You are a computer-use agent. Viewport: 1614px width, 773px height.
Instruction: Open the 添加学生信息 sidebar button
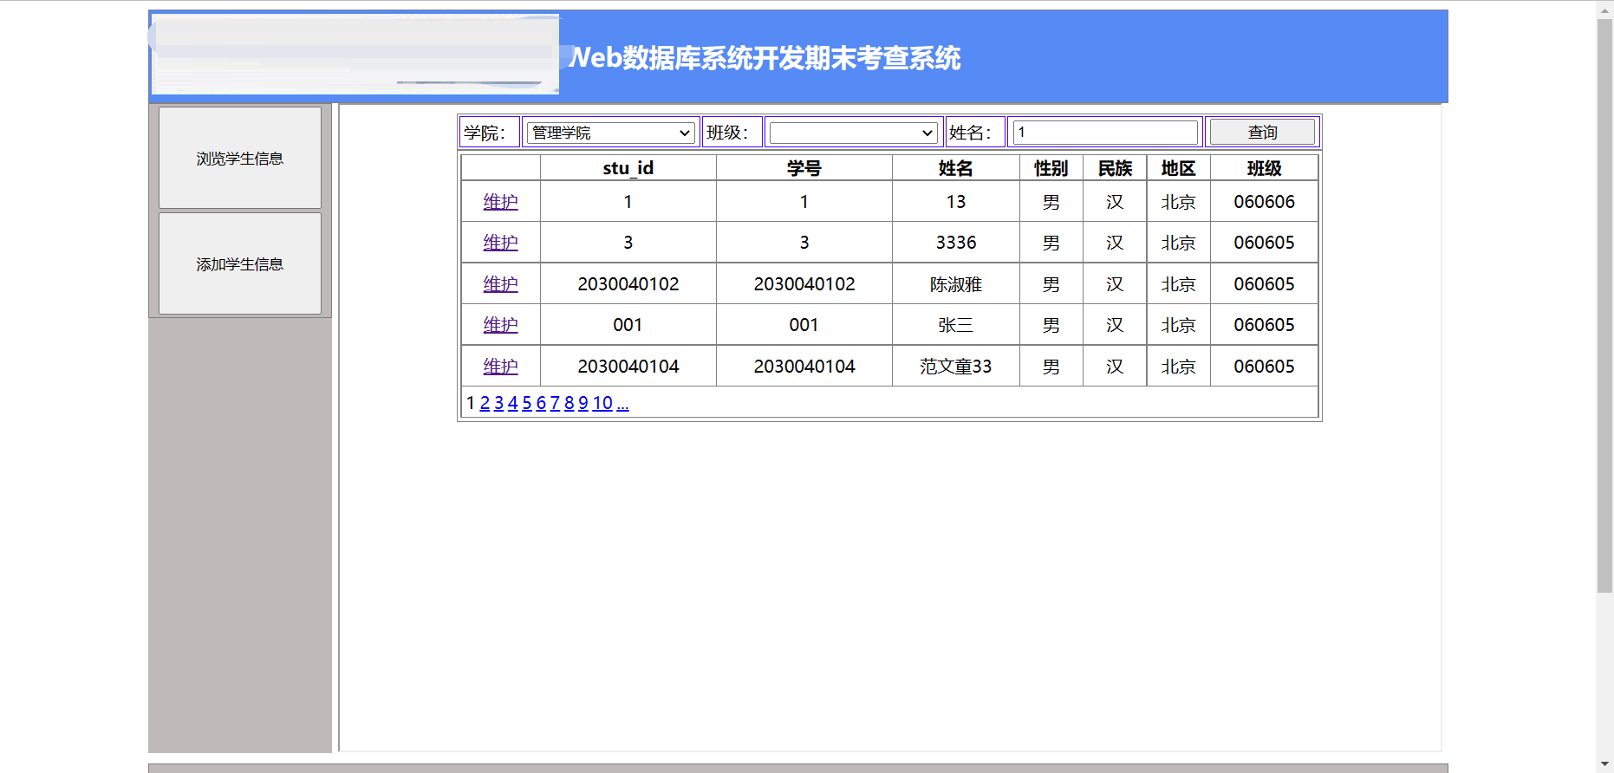click(x=240, y=263)
